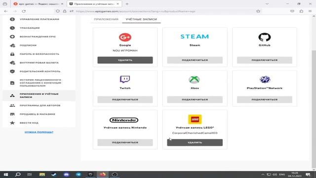Screen dimensions: 316x178
Task: Open the taskbar clock and date
Action: 295,175
